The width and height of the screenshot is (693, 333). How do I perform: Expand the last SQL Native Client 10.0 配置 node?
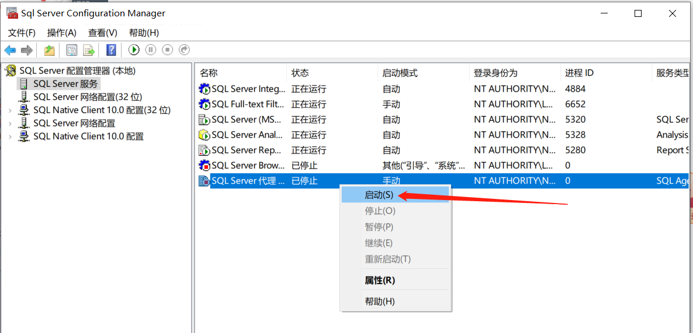click(x=10, y=137)
